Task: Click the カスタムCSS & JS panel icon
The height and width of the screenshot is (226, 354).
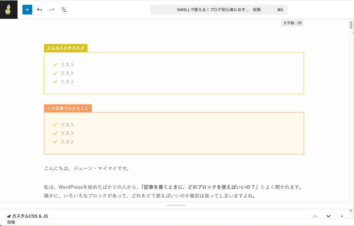Action: coord(9,216)
